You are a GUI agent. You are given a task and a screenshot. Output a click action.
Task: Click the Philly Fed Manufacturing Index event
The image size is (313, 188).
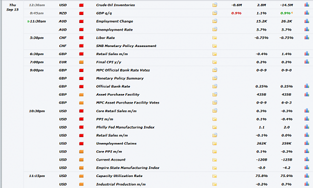(x=125, y=127)
